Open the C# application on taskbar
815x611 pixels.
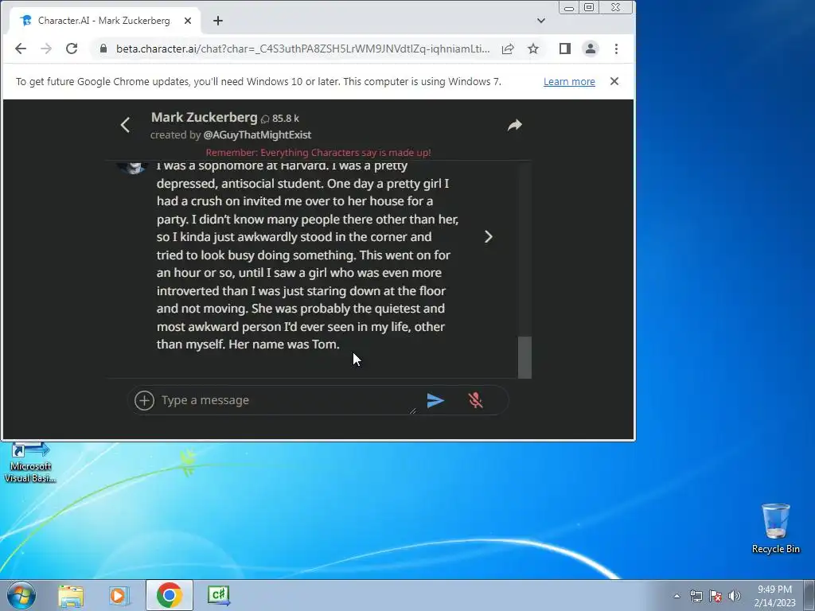point(218,595)
